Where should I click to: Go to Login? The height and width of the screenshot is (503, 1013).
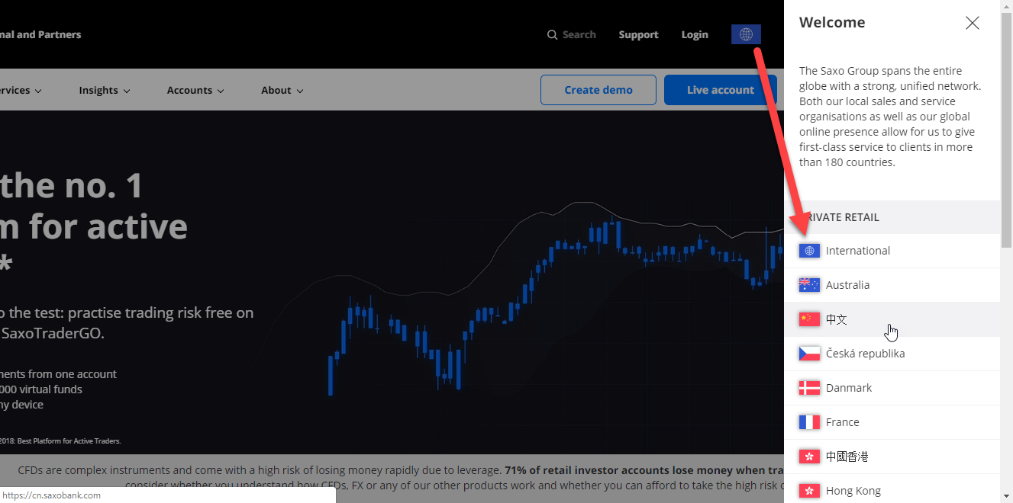coord(695,35)
